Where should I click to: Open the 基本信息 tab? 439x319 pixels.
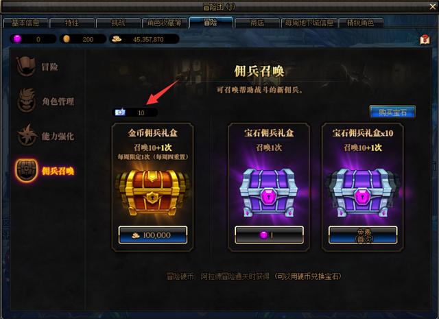(25, 23)
